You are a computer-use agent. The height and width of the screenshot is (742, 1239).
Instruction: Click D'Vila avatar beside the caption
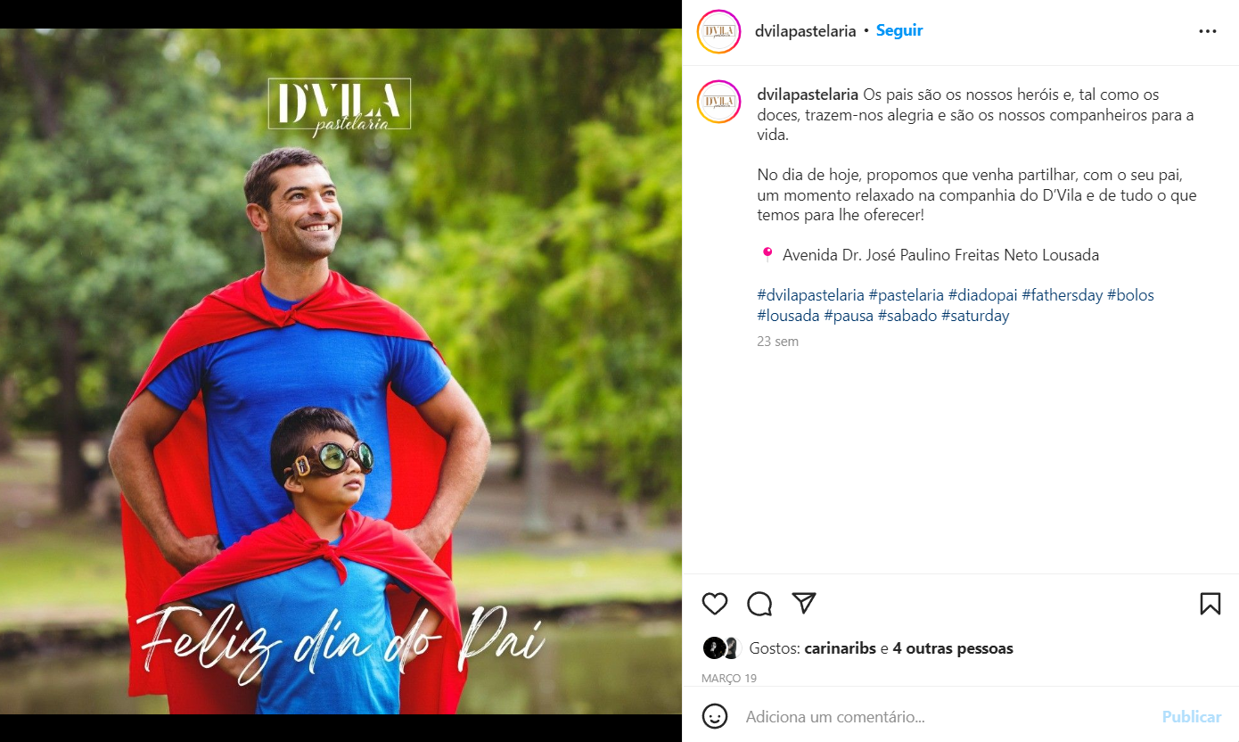pyautogui.click(x=718, y=102)
